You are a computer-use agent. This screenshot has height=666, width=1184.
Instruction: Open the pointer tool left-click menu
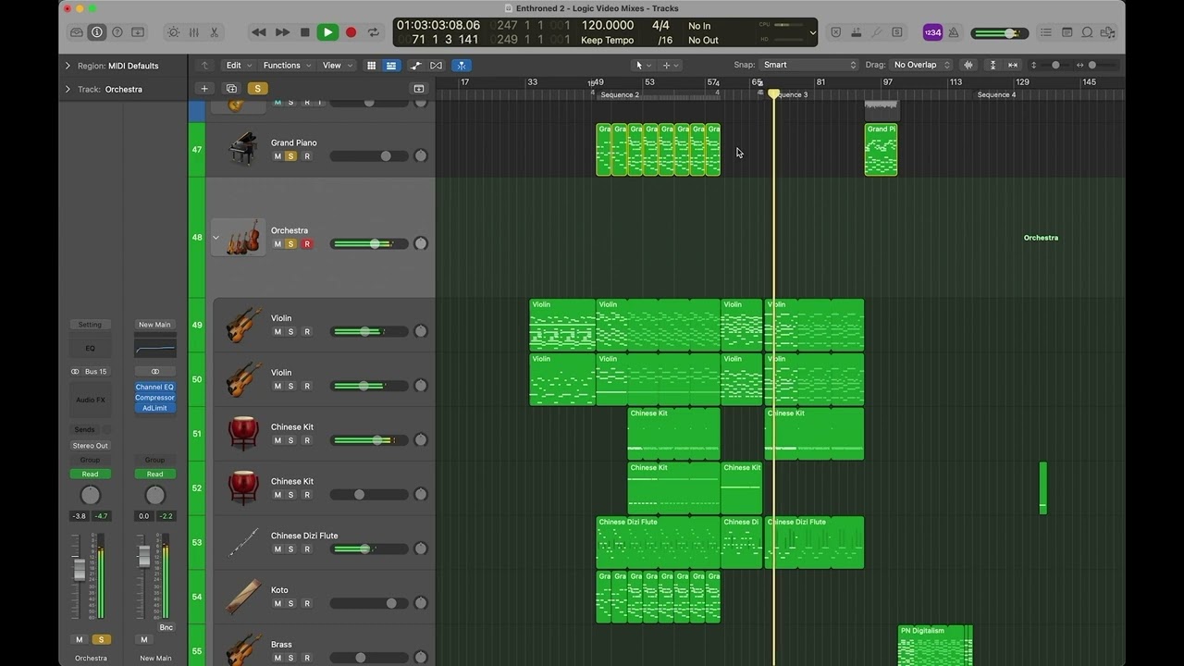click(643, 66)
